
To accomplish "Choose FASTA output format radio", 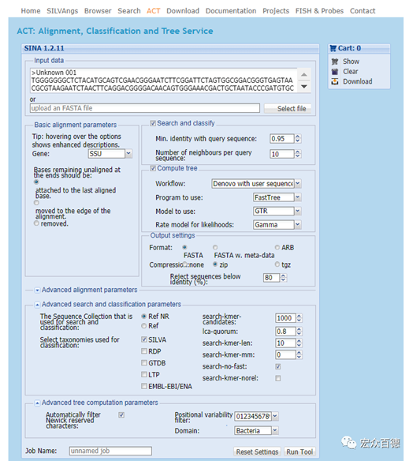I will pyautogui.click(x=184, y=247).
